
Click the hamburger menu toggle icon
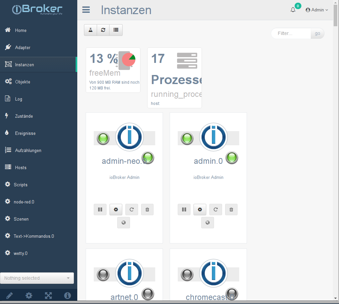[x=86, y=10]
